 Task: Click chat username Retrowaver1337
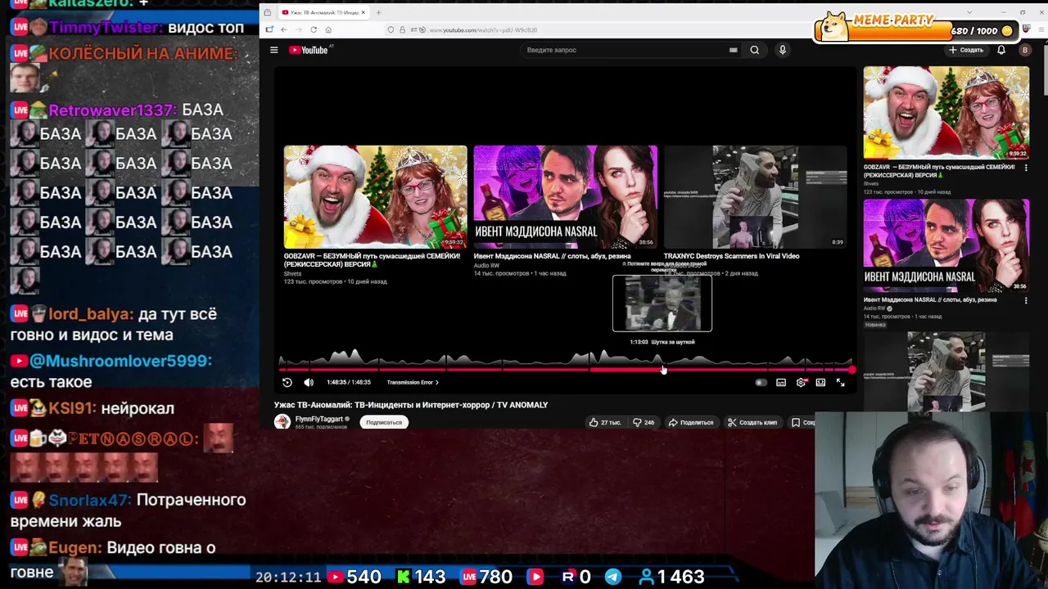tap(112, 110)
